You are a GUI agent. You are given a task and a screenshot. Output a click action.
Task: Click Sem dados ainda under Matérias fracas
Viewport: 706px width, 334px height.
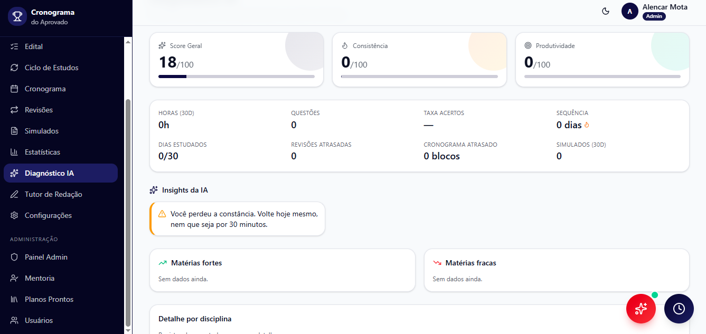pos(457,279)
